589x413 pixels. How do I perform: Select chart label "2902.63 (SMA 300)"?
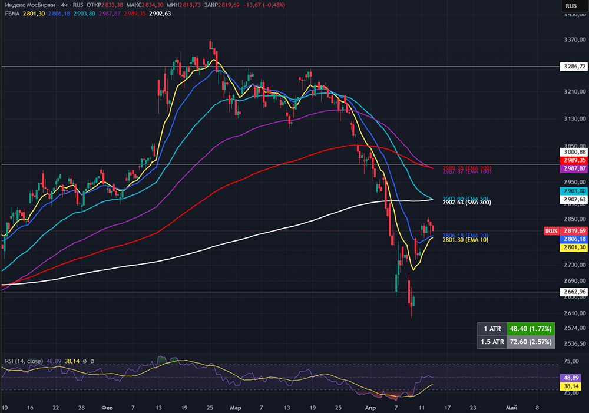point(466,203)
